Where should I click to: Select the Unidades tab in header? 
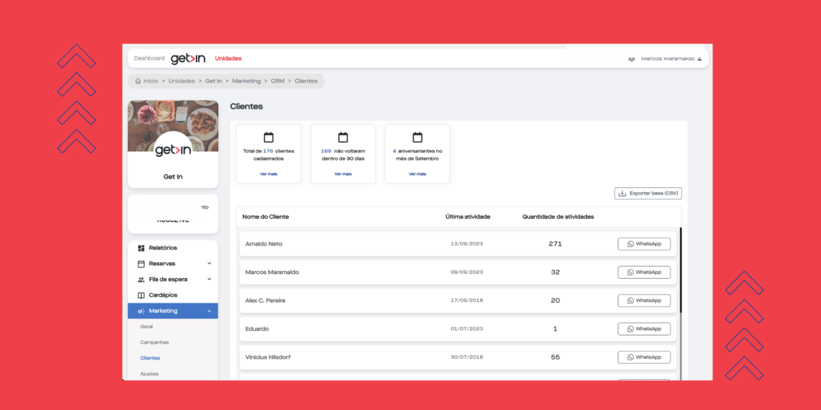tap(228, 59)
